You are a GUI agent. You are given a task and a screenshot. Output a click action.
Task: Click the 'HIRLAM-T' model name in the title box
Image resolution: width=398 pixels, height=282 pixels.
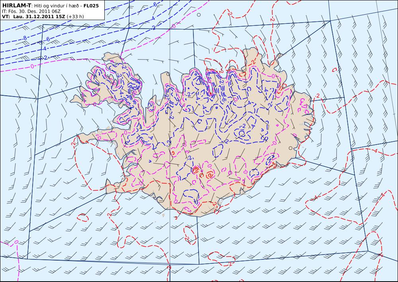coord(17,6)
